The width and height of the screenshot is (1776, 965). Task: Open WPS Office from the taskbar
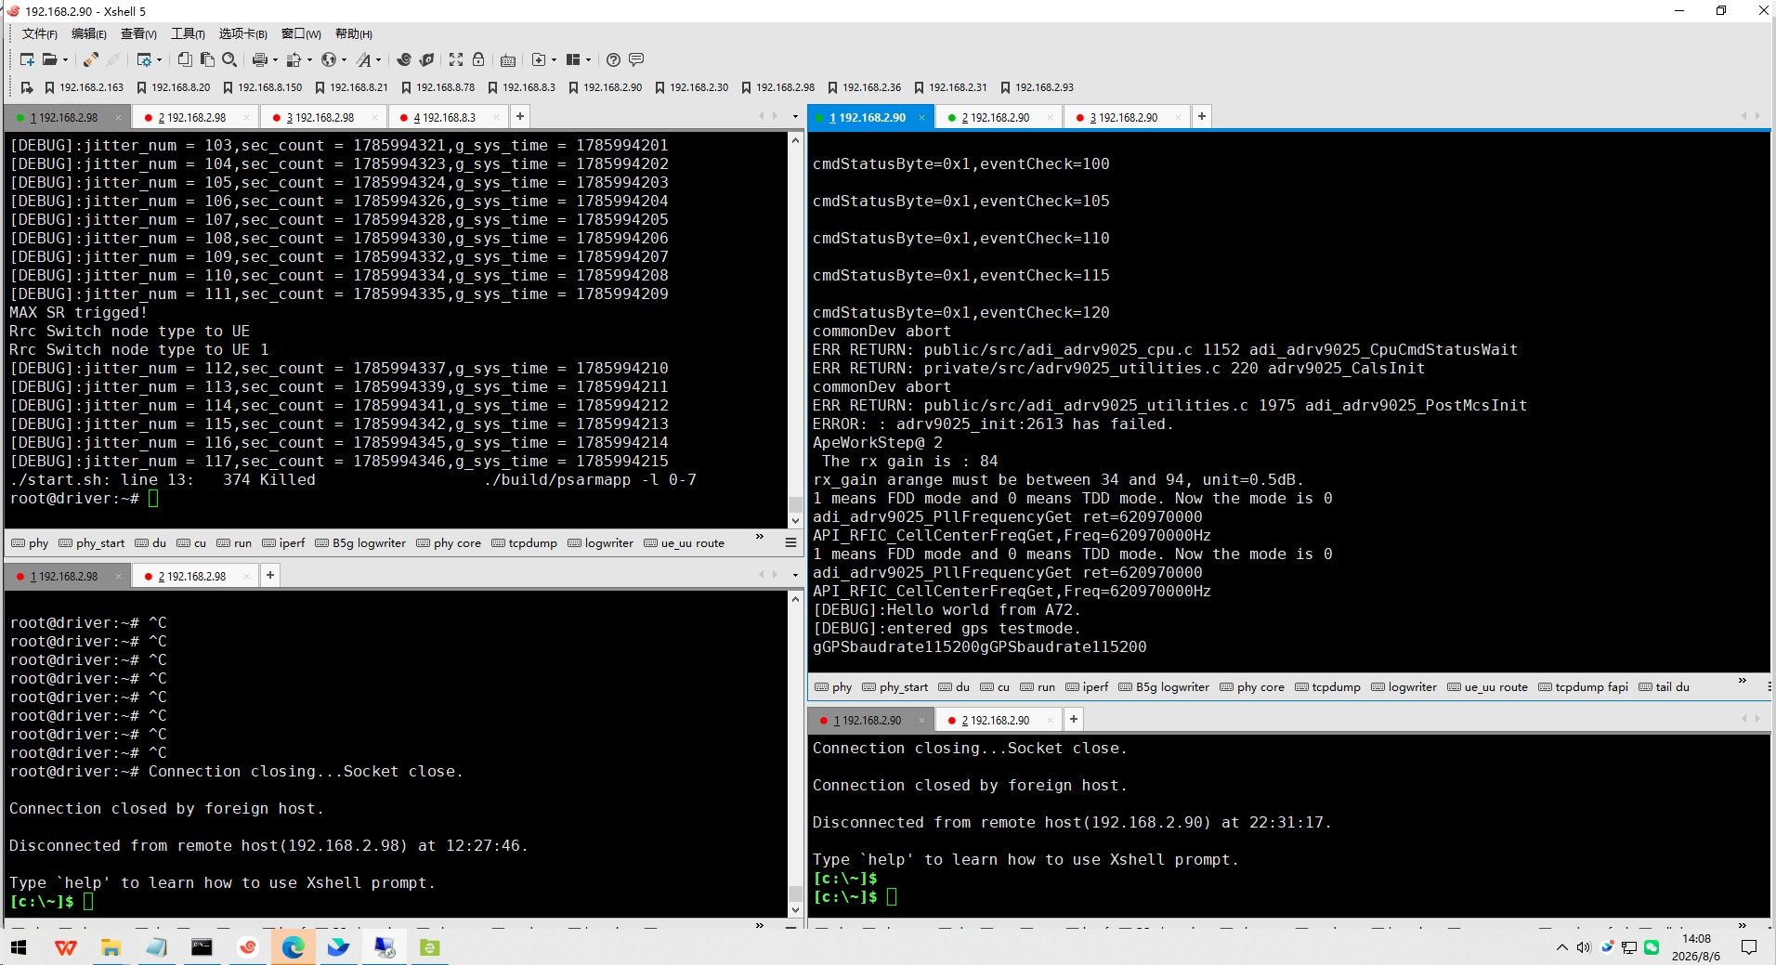pyautogui.click(x=66, y=947)
